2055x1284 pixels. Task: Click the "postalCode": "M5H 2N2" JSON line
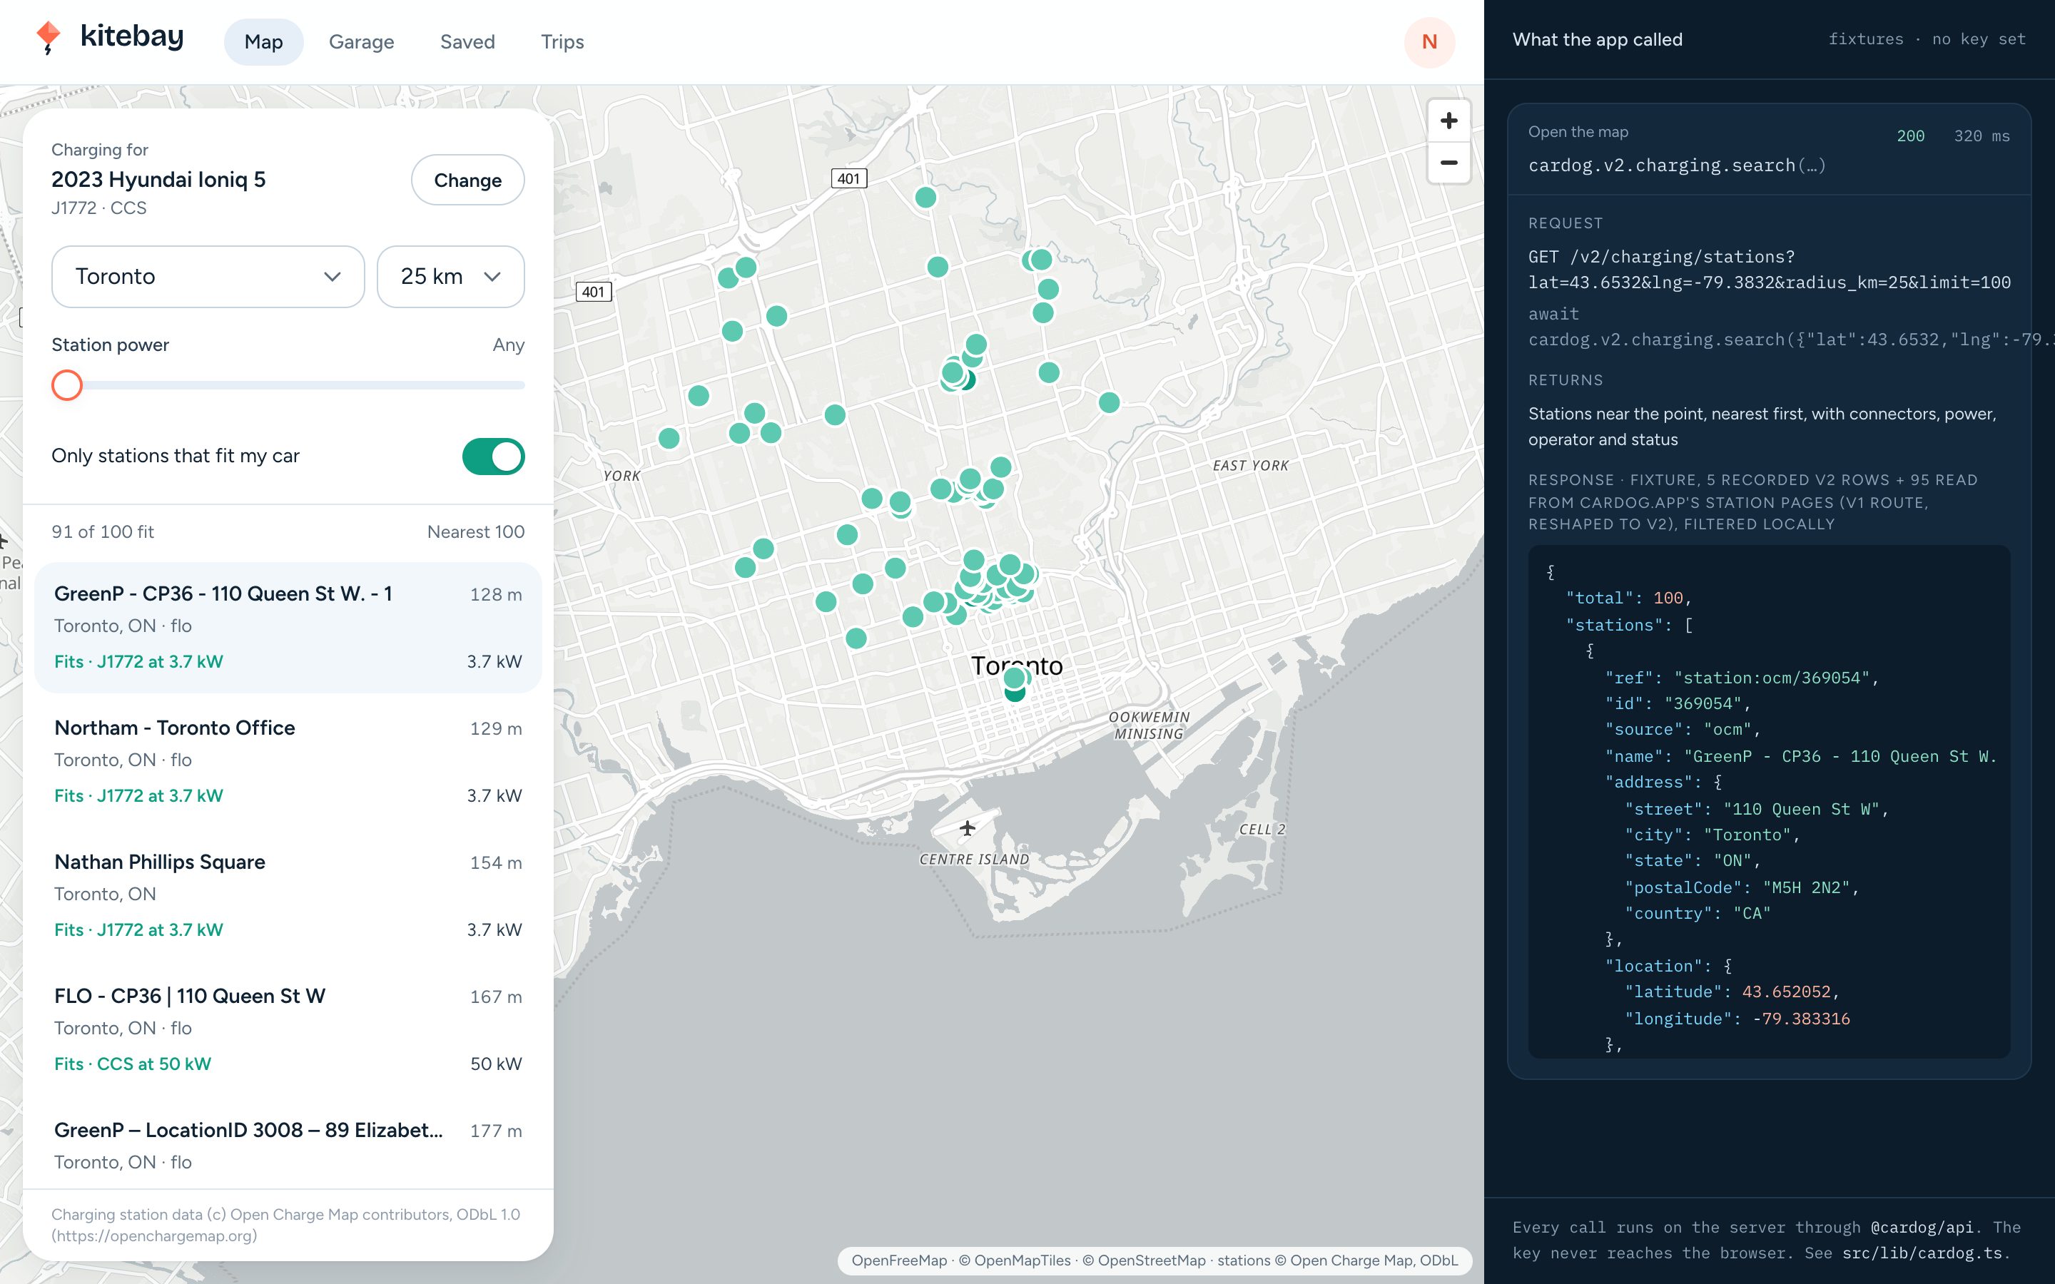coord(1741,887)
